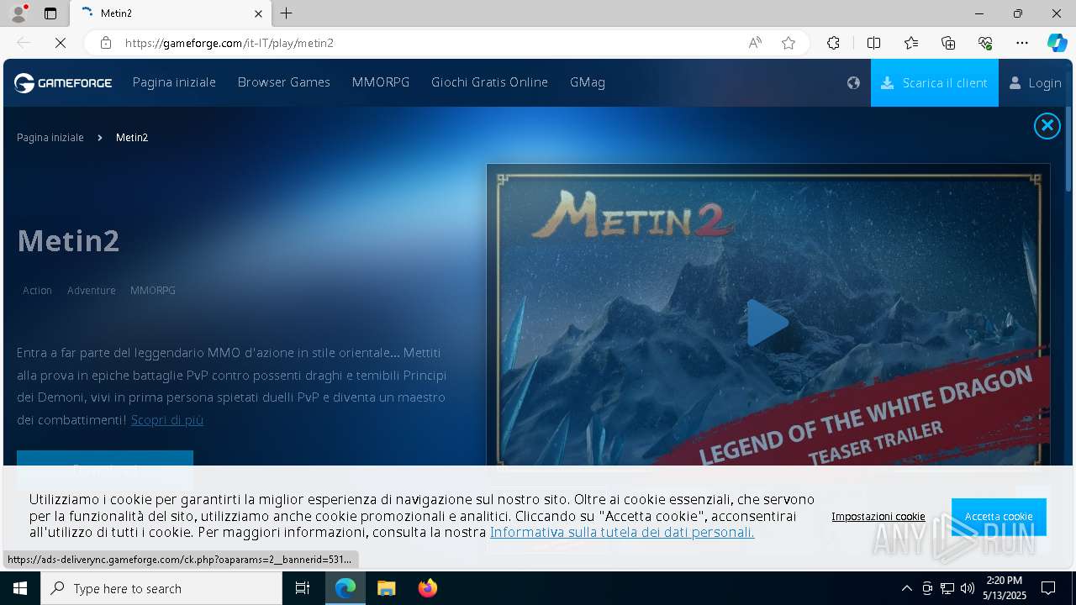Go to Pagina iniziale nav item
1076x605 pixels.
click(x=174, y=82)
